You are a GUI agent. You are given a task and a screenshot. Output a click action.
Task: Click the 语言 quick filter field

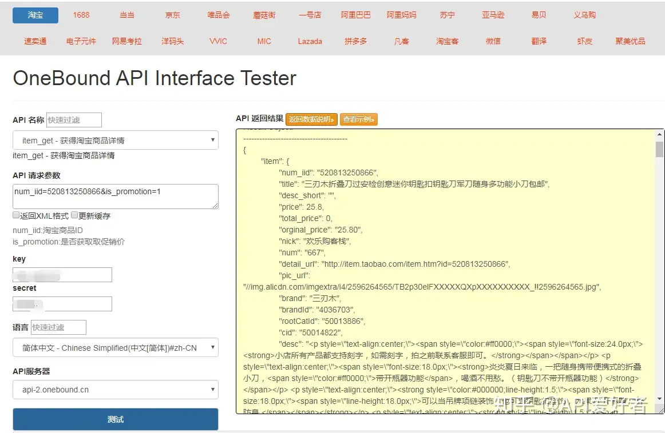(58, 327)
